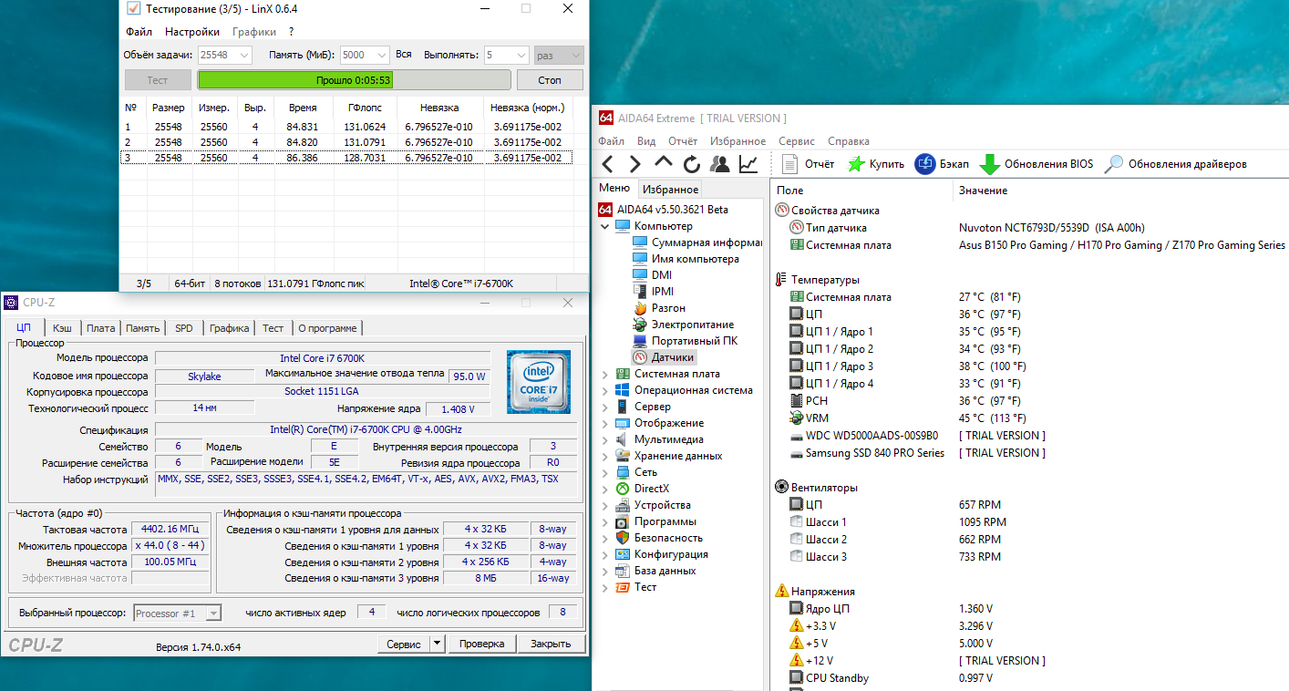Open Сервис dropdown arrow in CPU-Z
1289x691 pixels.
tap(437, 644)
